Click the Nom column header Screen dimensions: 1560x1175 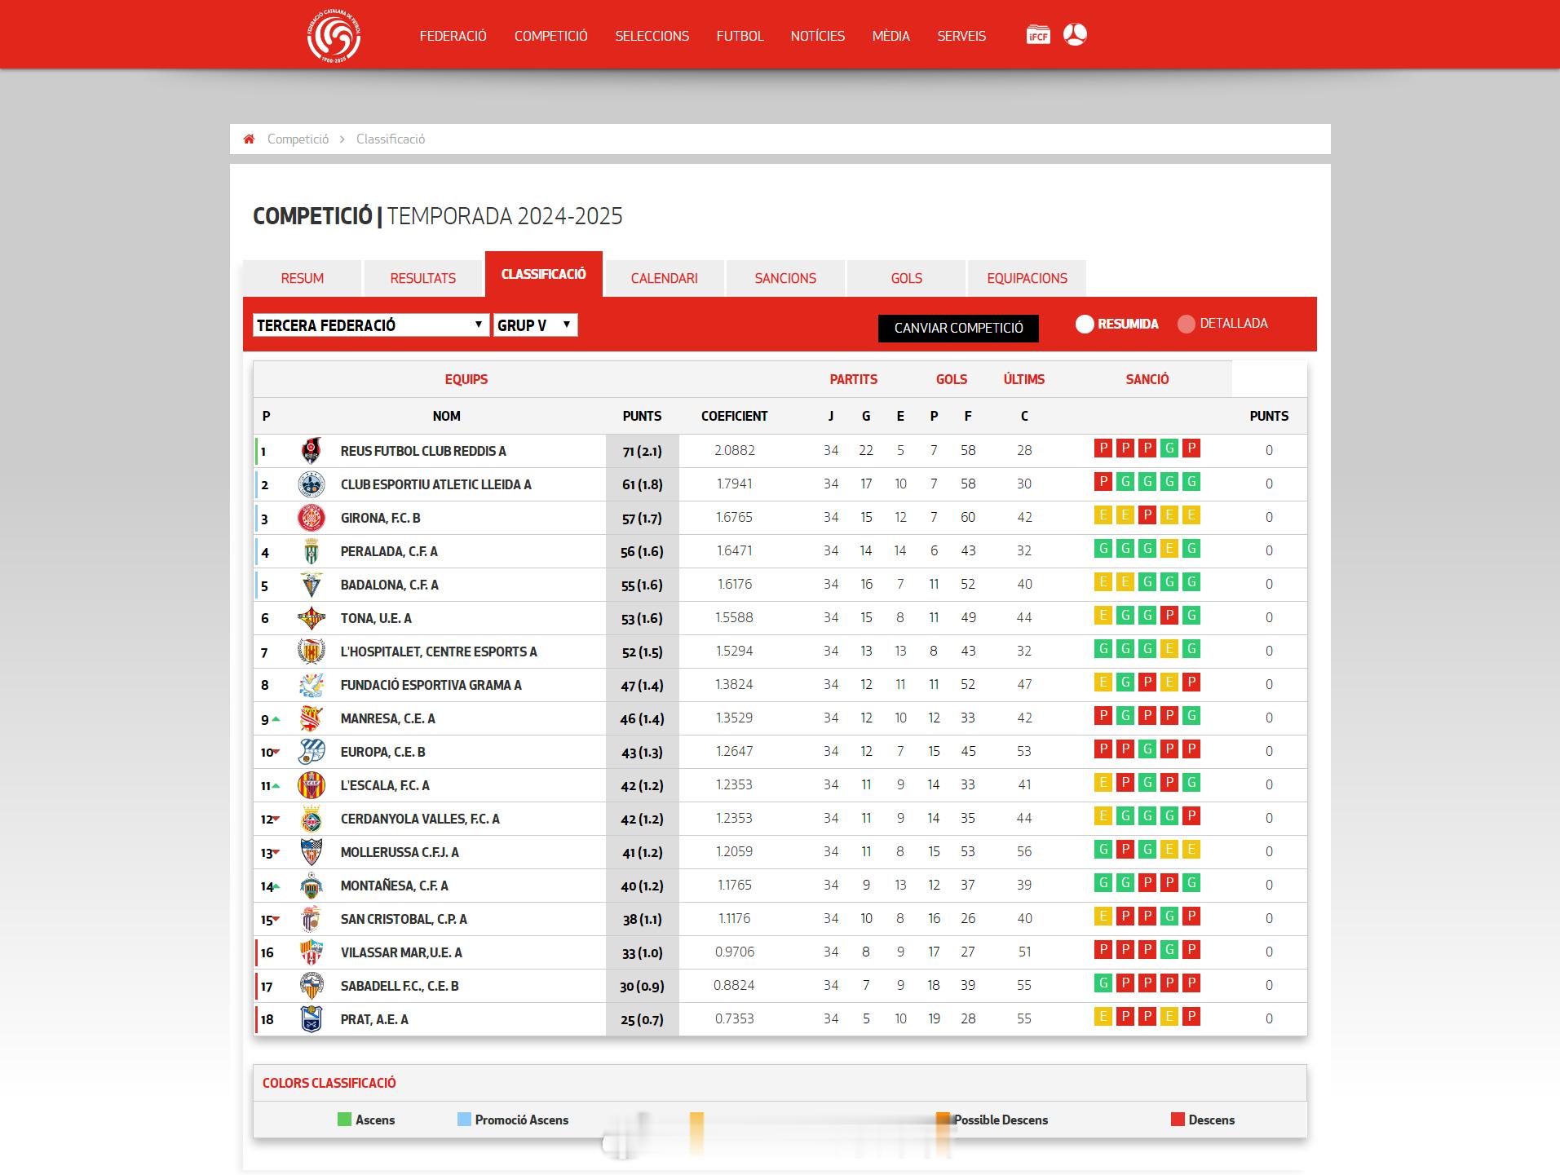tap(447, 416)
